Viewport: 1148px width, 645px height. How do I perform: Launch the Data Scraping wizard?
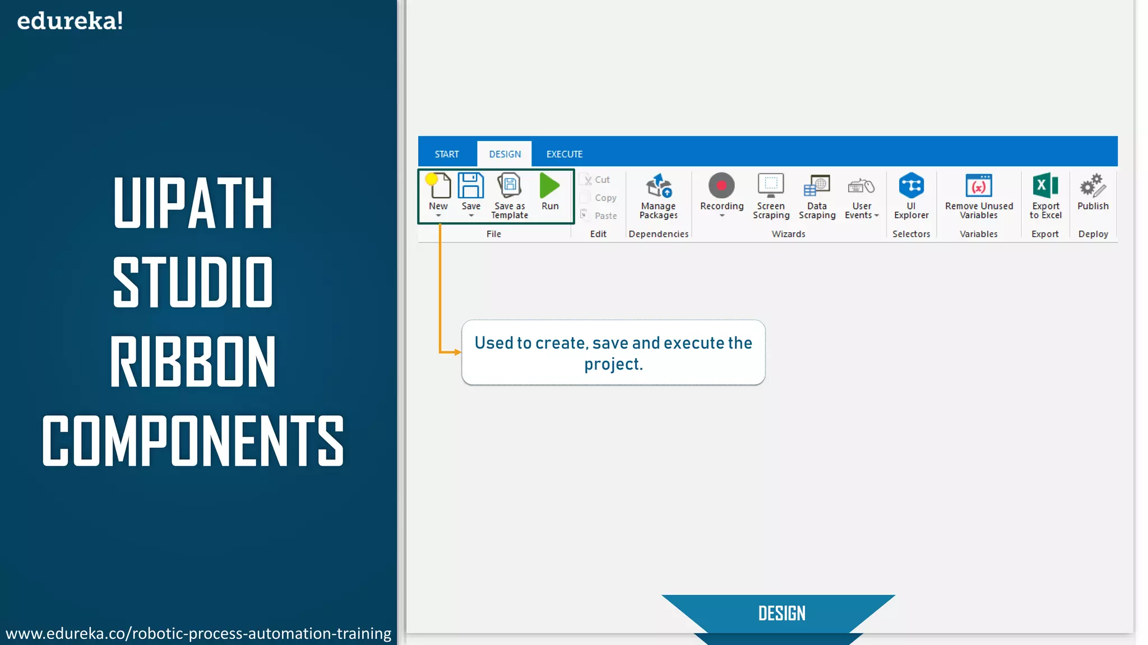pos(817,185)
